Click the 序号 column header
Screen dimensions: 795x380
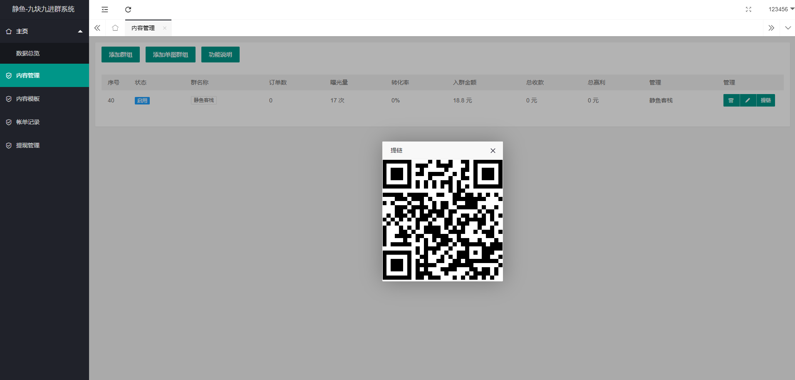[x=114, y=82]
